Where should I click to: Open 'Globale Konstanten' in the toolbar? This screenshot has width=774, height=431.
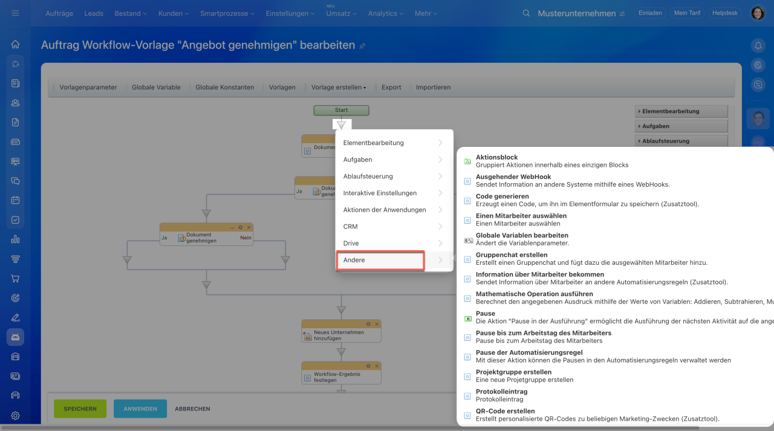pyautogui.click(x=225, y=87)
